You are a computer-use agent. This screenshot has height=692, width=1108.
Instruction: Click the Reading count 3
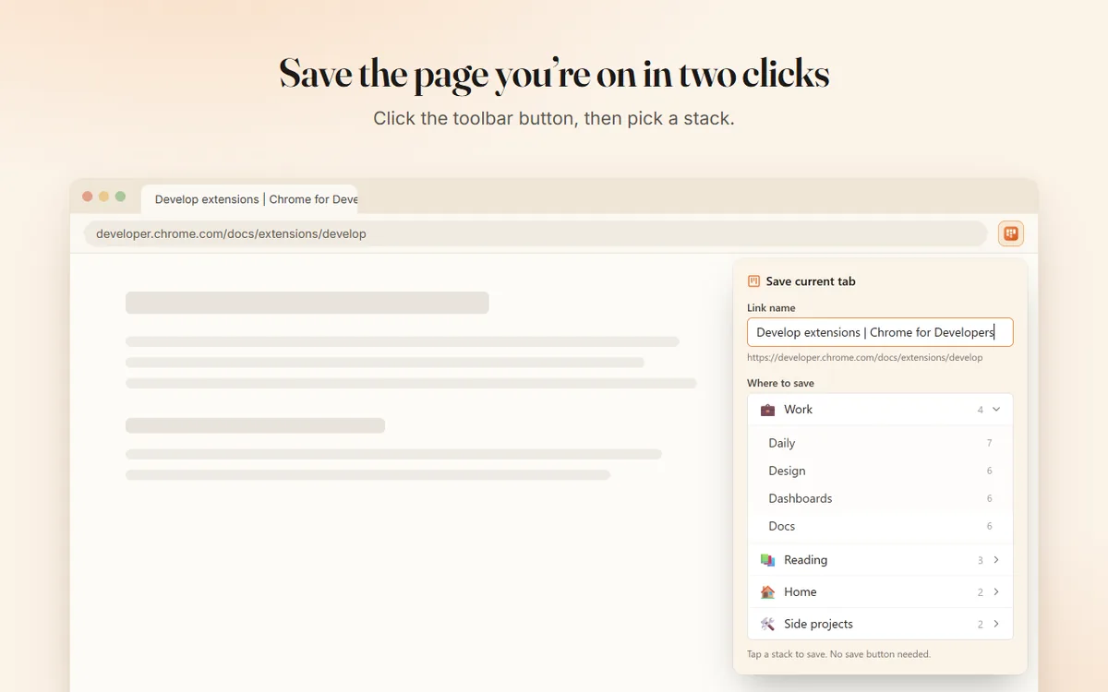coord(981,560)
